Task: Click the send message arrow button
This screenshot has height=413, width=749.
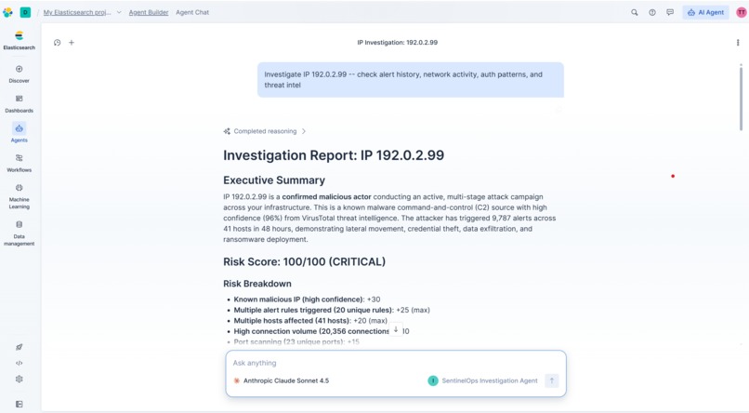Action: click(552, 380)
